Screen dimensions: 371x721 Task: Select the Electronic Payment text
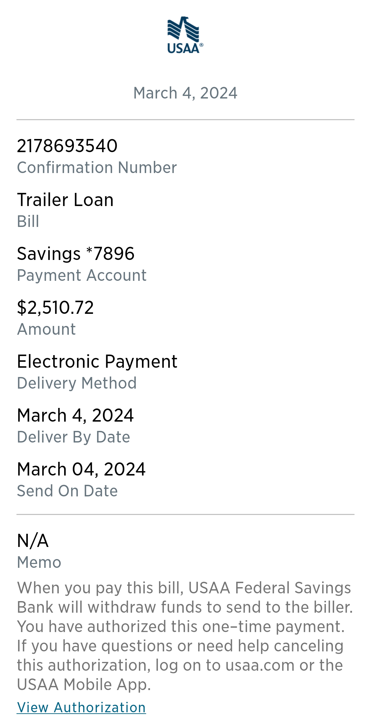click(97, 361)
